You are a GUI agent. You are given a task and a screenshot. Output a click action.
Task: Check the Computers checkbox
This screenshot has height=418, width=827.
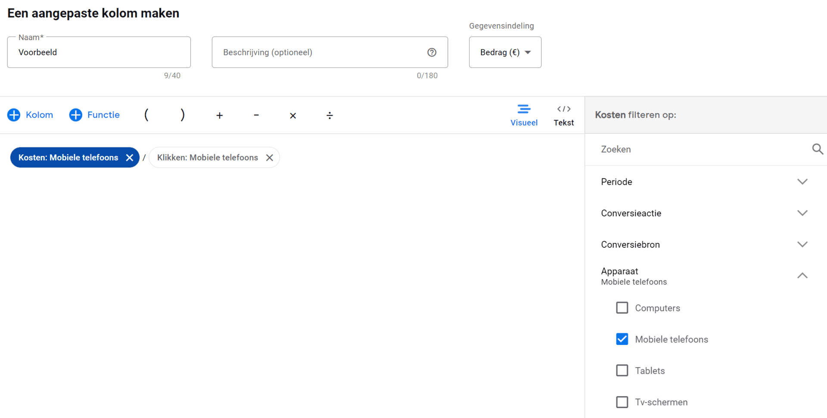click(622, 308)
